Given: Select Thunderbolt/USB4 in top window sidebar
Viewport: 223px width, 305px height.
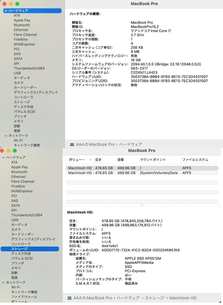Looking at the screenshot, I should [29, 68].
